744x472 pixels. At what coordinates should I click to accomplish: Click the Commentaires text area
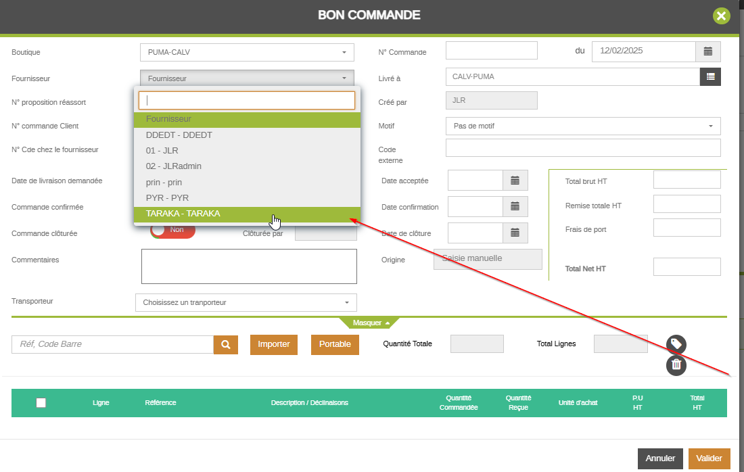[249, 266]
